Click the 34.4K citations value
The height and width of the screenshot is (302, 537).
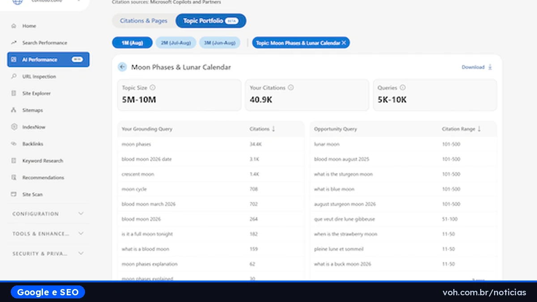[256, 144]
